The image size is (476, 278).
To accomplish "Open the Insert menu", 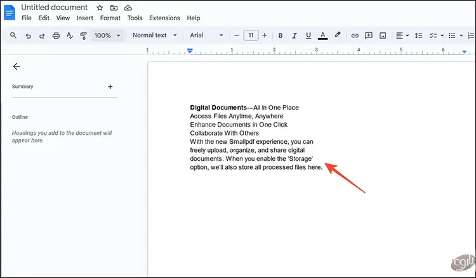I will coord(84,18).
